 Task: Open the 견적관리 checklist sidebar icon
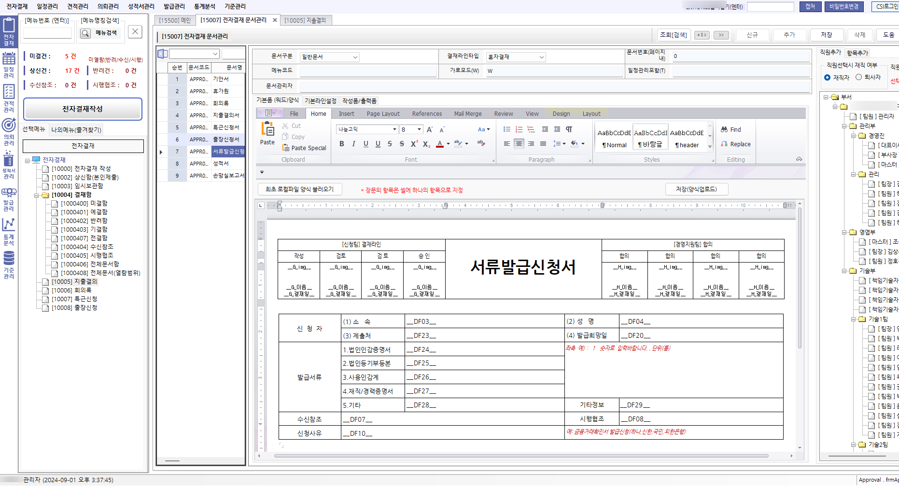(9, 98)
